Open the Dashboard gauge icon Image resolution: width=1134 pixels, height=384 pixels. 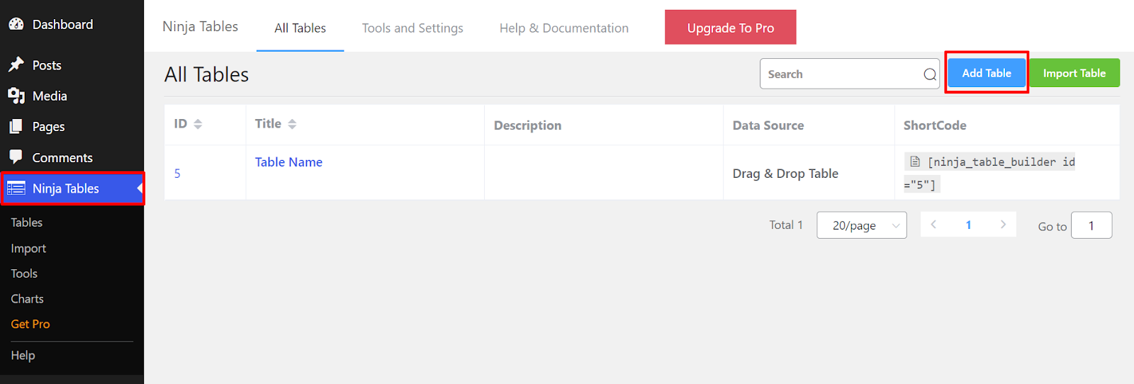pos(16,24)
